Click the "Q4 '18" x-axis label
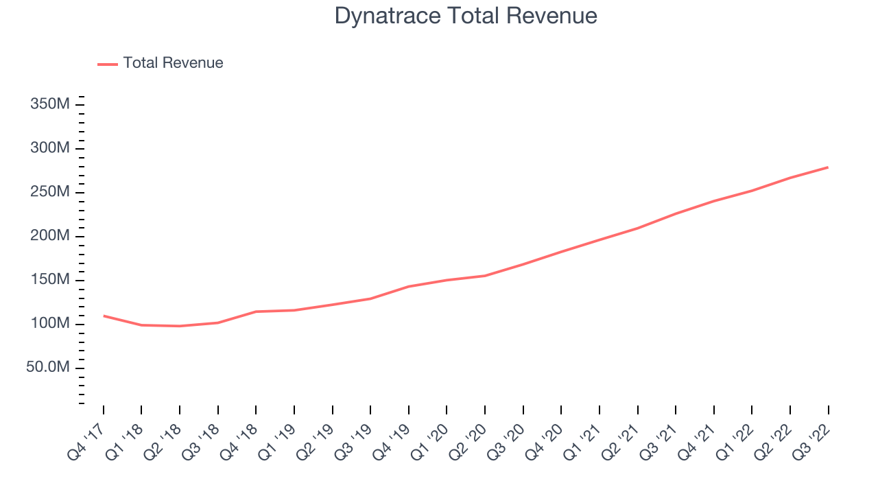This screenshot has width=878, height=494. pos(238,441)
